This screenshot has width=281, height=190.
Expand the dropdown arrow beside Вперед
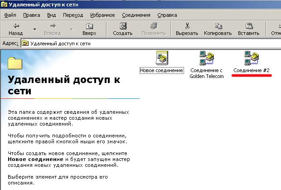click(71, 29)
